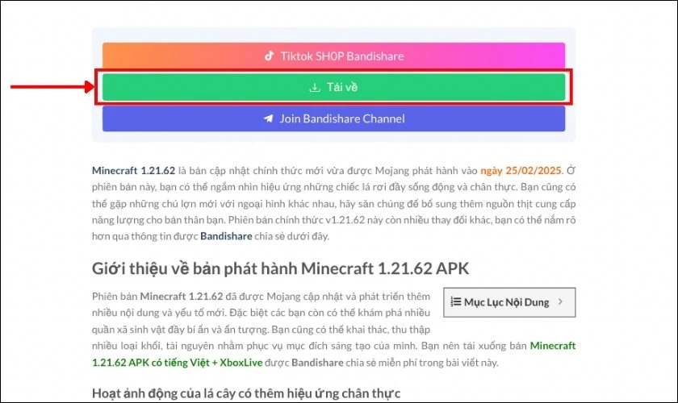Click the table of contents list icon
The height and width of the screenshot is (403, 678).
pyautogui.click(x=454, y=302)
